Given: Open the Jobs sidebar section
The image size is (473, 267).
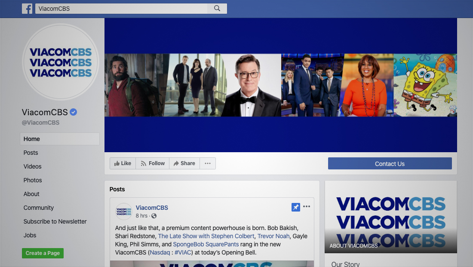Looking at the screenshot, I should (30, 235).
